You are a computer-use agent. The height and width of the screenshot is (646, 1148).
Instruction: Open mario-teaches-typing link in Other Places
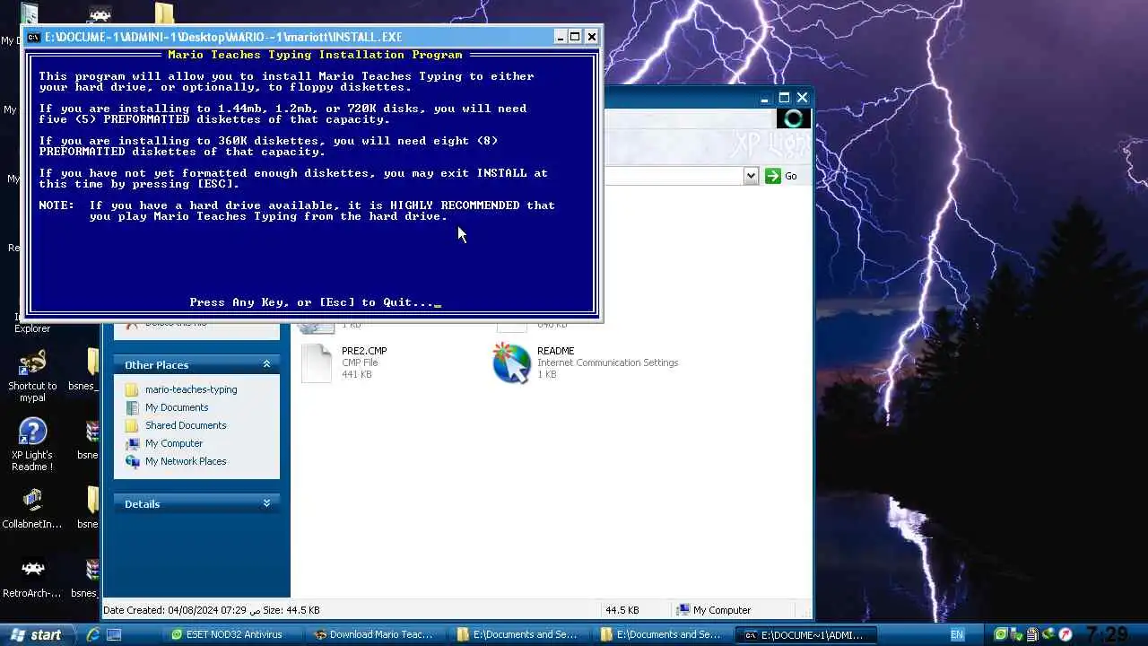point(191,389)
